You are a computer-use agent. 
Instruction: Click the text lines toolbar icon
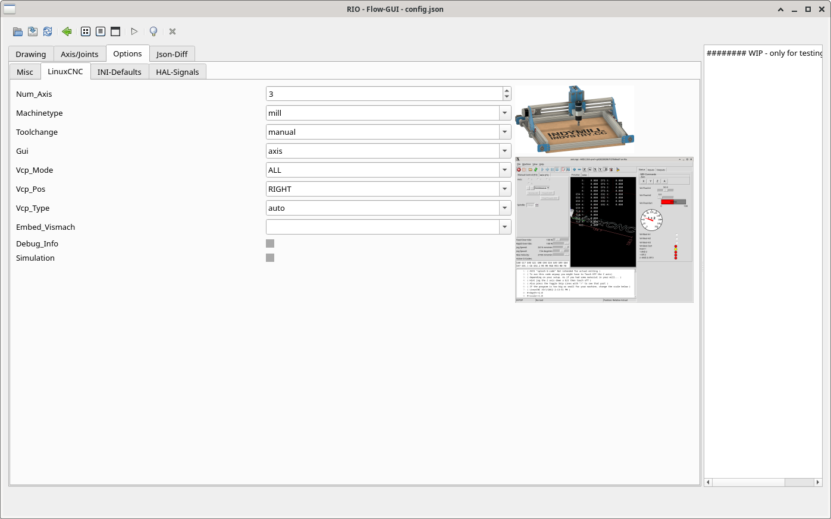(101, 31)
